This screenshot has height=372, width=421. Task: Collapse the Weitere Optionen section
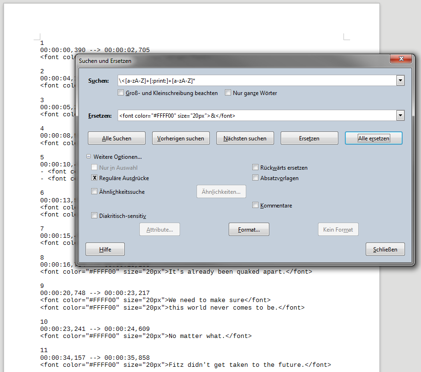point(89,156)
